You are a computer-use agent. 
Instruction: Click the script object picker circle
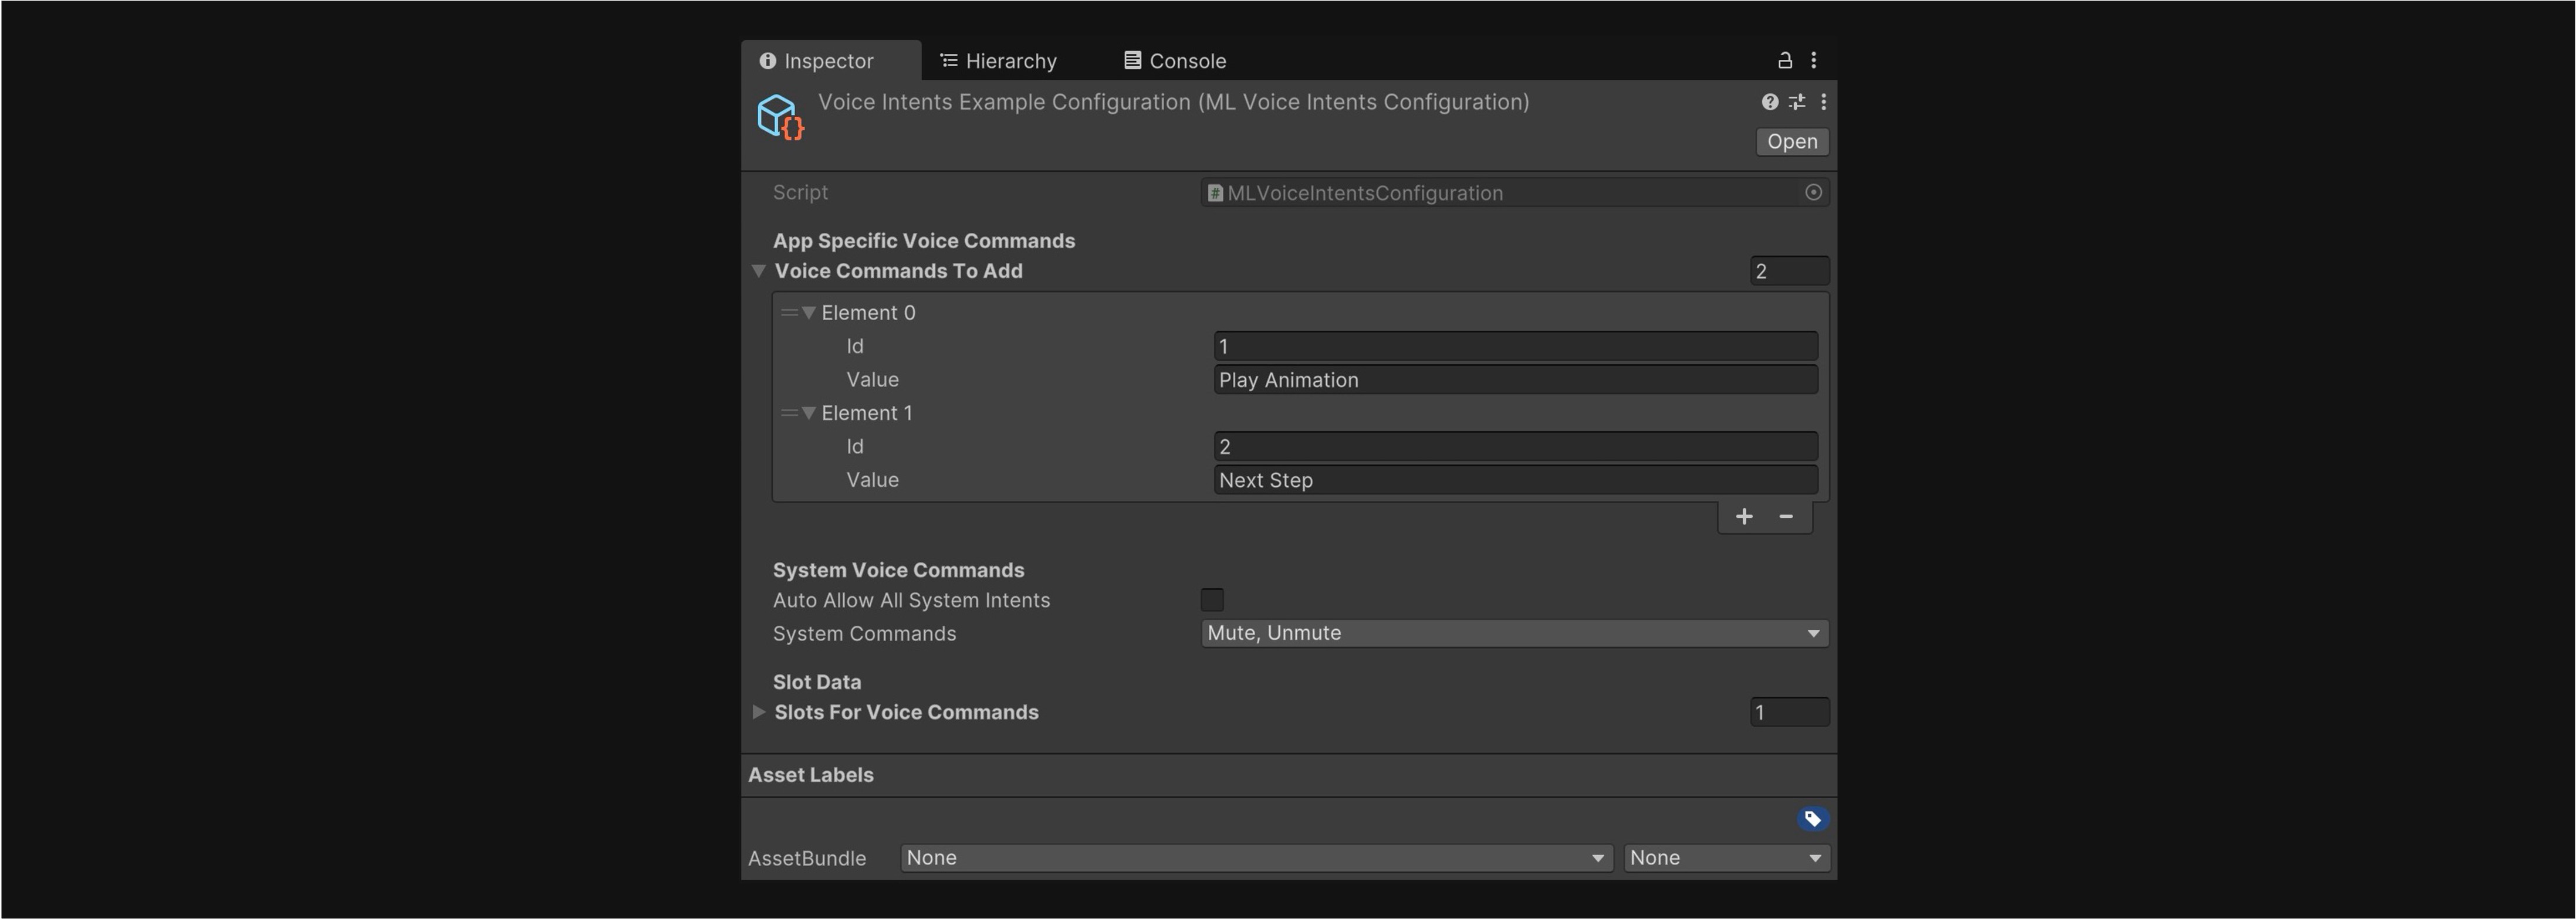click(1813, 192)
